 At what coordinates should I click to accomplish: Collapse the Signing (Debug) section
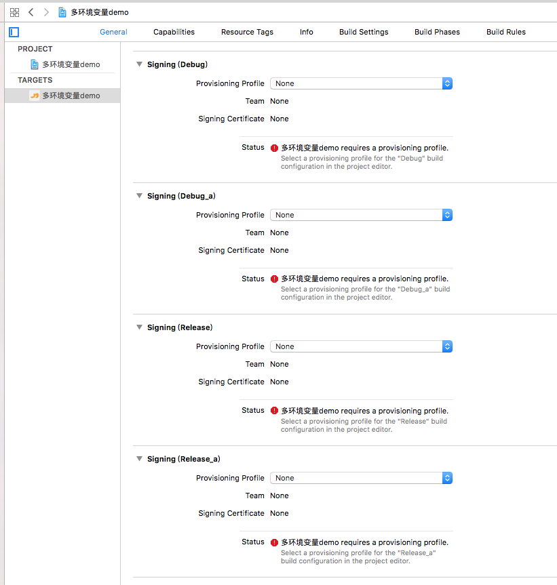pos(139,64)
